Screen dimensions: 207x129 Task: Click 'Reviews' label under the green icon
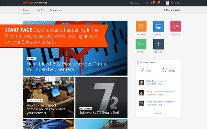141,52
